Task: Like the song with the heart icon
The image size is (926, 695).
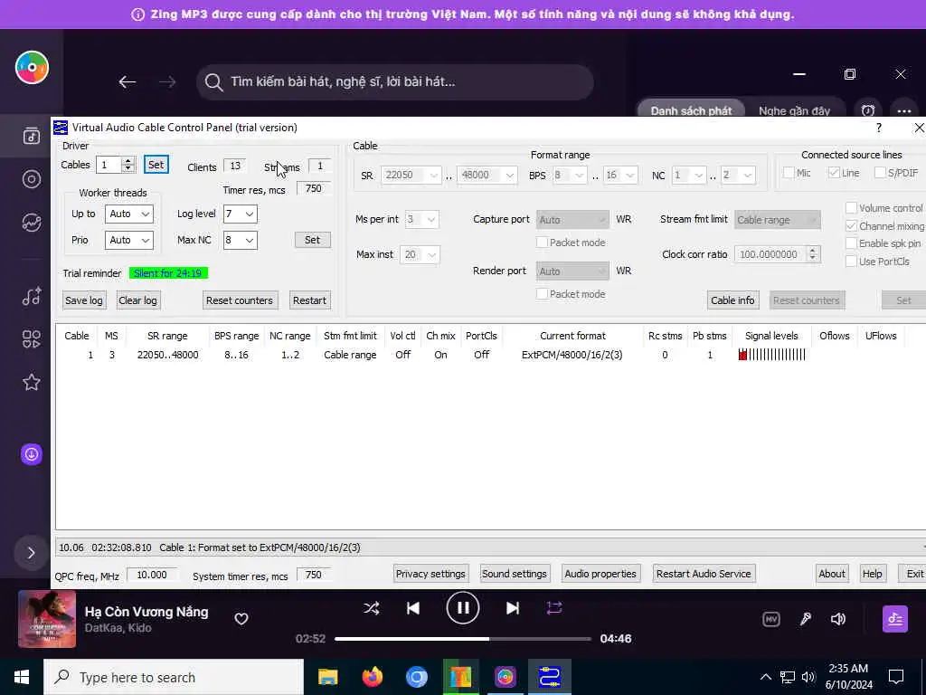Action: click(241, 619)
